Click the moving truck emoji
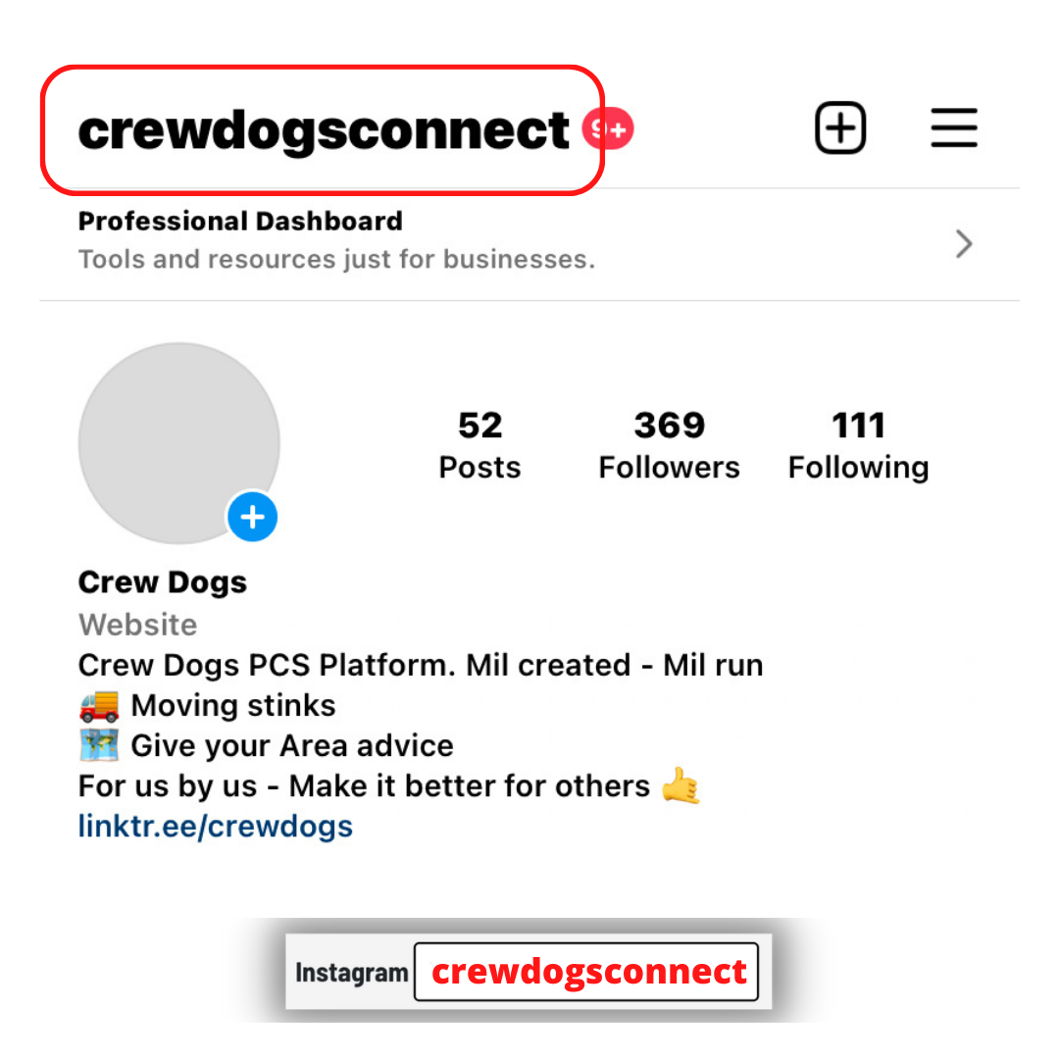The image size is (1059, 1059). pos(99,706)
